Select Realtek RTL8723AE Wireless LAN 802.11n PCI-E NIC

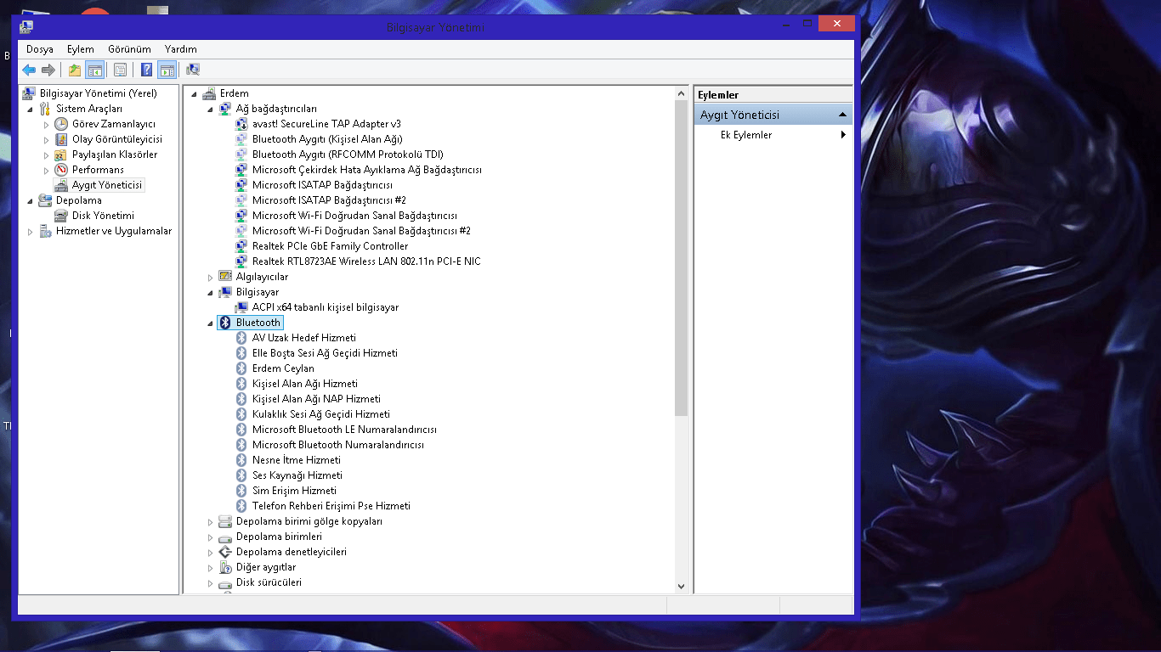(366, 261)
